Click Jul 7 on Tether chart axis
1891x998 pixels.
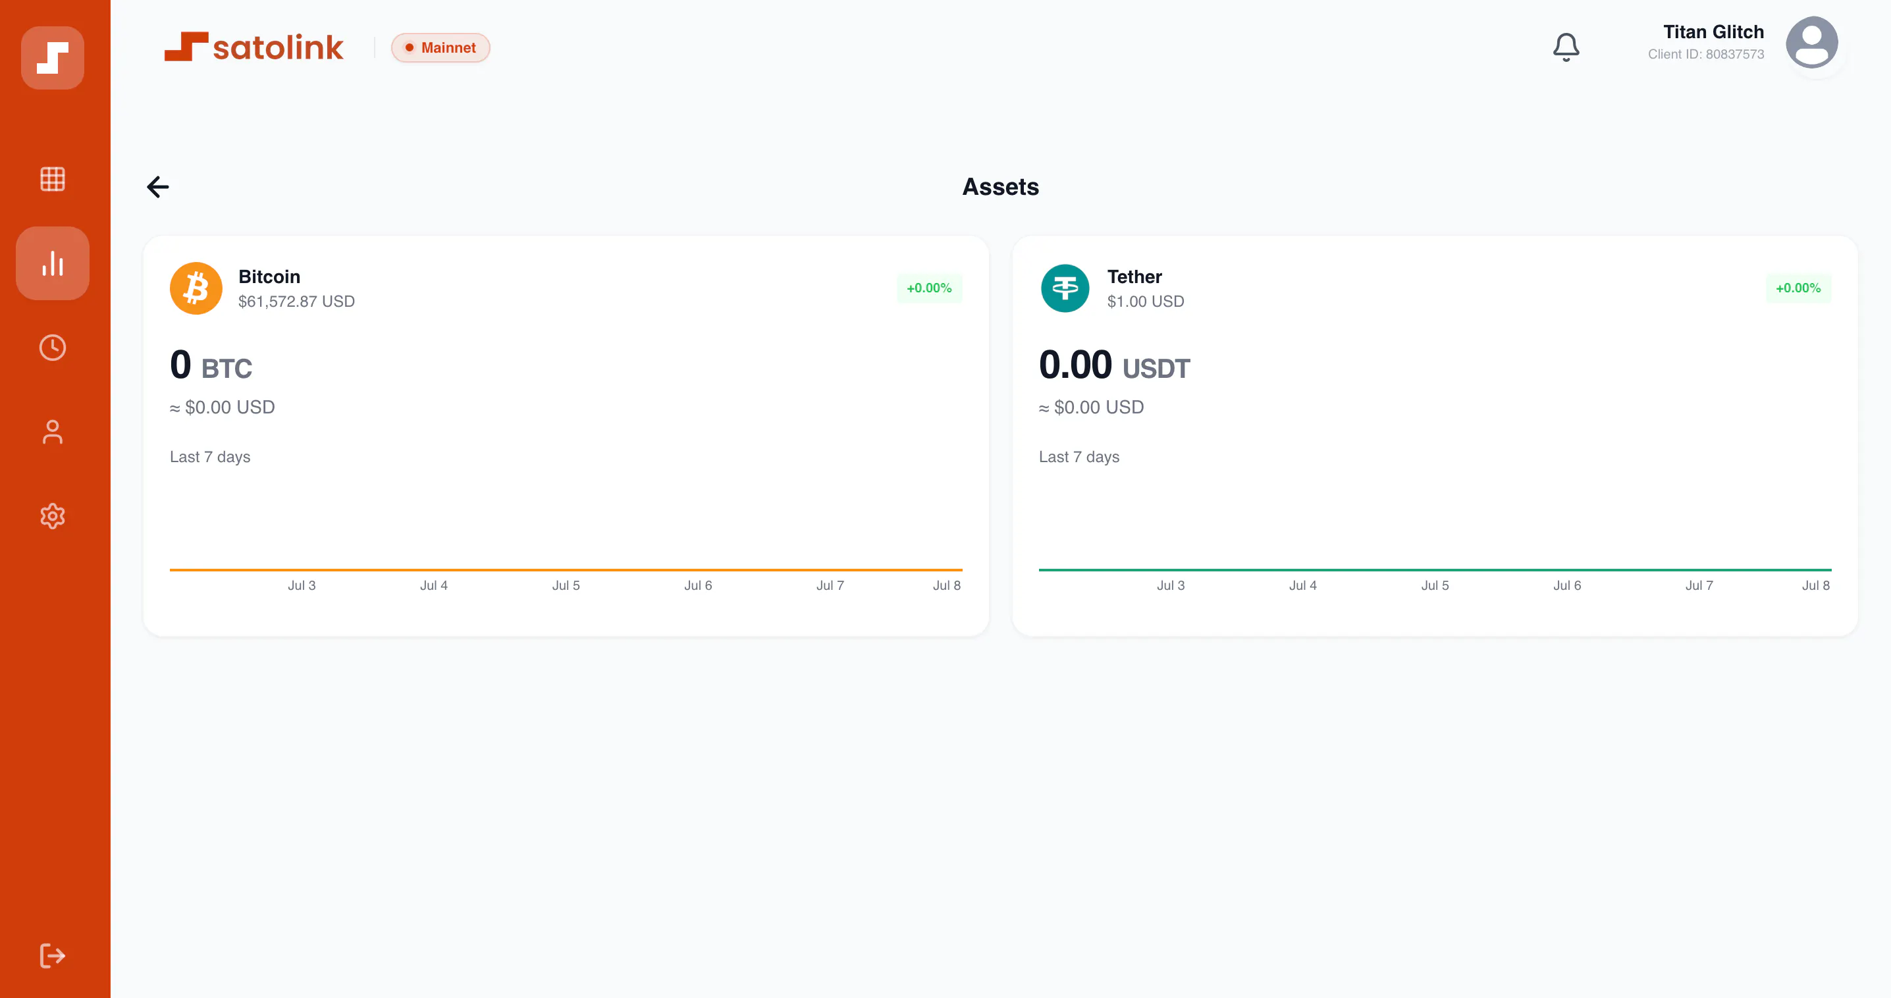click(1699, 586)
